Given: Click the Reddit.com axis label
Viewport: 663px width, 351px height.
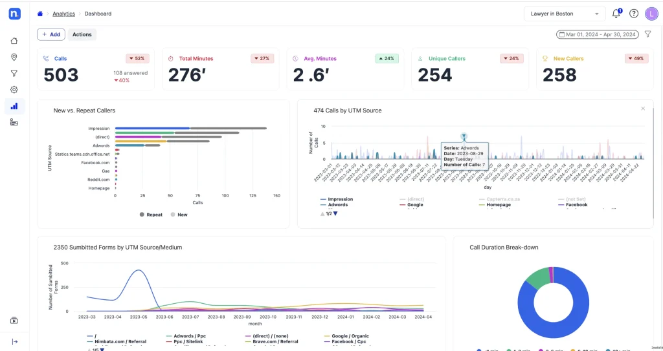Looking at the screenshot, I should point(98,180).
